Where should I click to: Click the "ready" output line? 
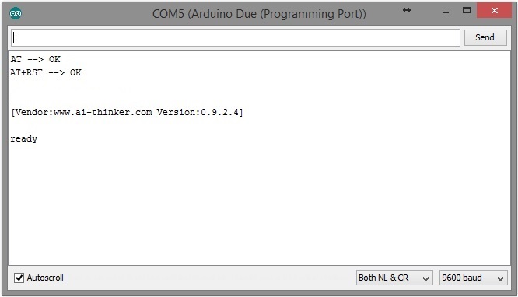[x=24, y=138]
